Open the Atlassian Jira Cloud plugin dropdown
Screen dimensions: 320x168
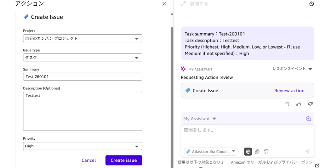pos(211,152)
